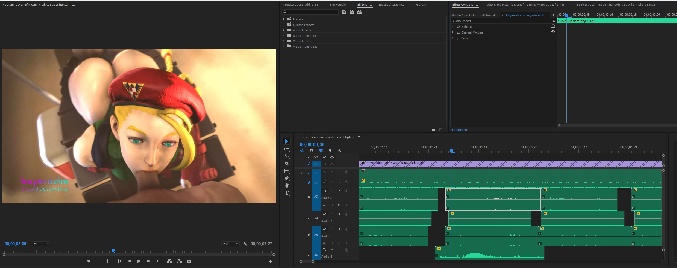Viewport: 677px width, 268px height.
Task: Expand the Lumetri Presets folder
Action: [x=284, y=25]
